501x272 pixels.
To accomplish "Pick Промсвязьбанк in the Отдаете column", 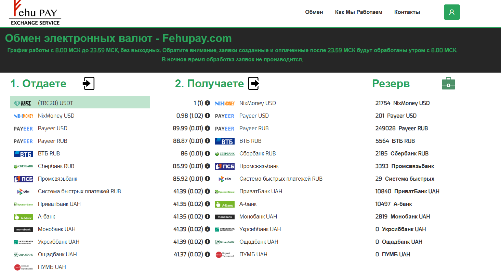I will 80,179.
